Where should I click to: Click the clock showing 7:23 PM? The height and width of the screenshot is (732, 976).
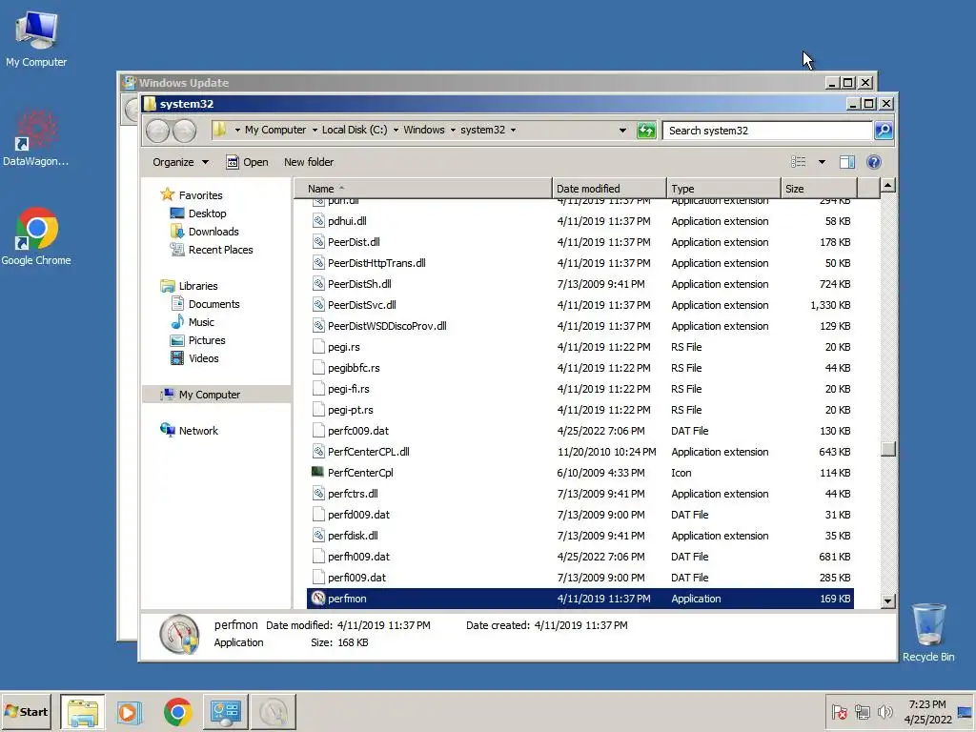click(x=926, y=704)
